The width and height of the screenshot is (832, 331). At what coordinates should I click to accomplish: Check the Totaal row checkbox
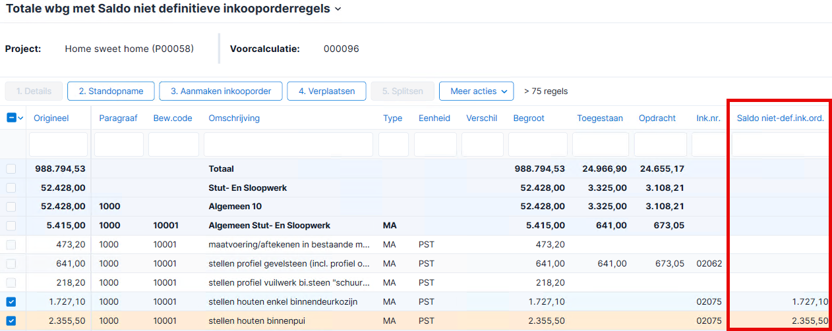tap(11, 169)
